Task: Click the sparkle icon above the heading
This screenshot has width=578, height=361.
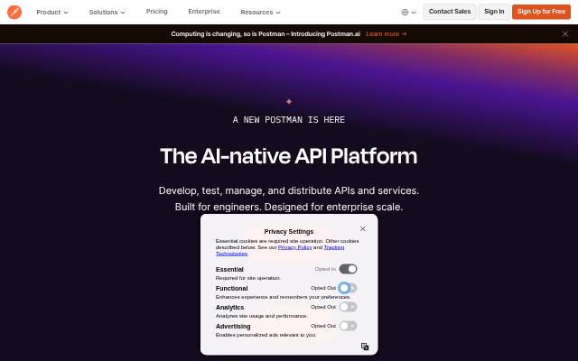Action: point(289,102)
